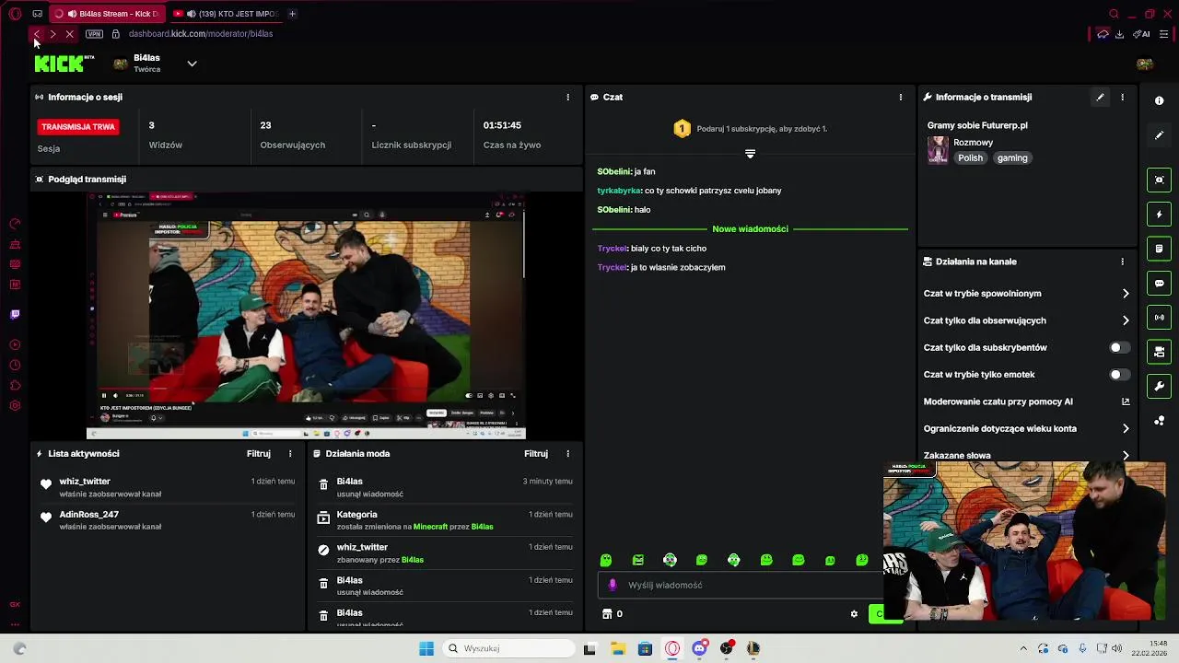Open browser downloads icon
The height and width of the screenshot is (663, 1179).
click(x=1119, y=34)
